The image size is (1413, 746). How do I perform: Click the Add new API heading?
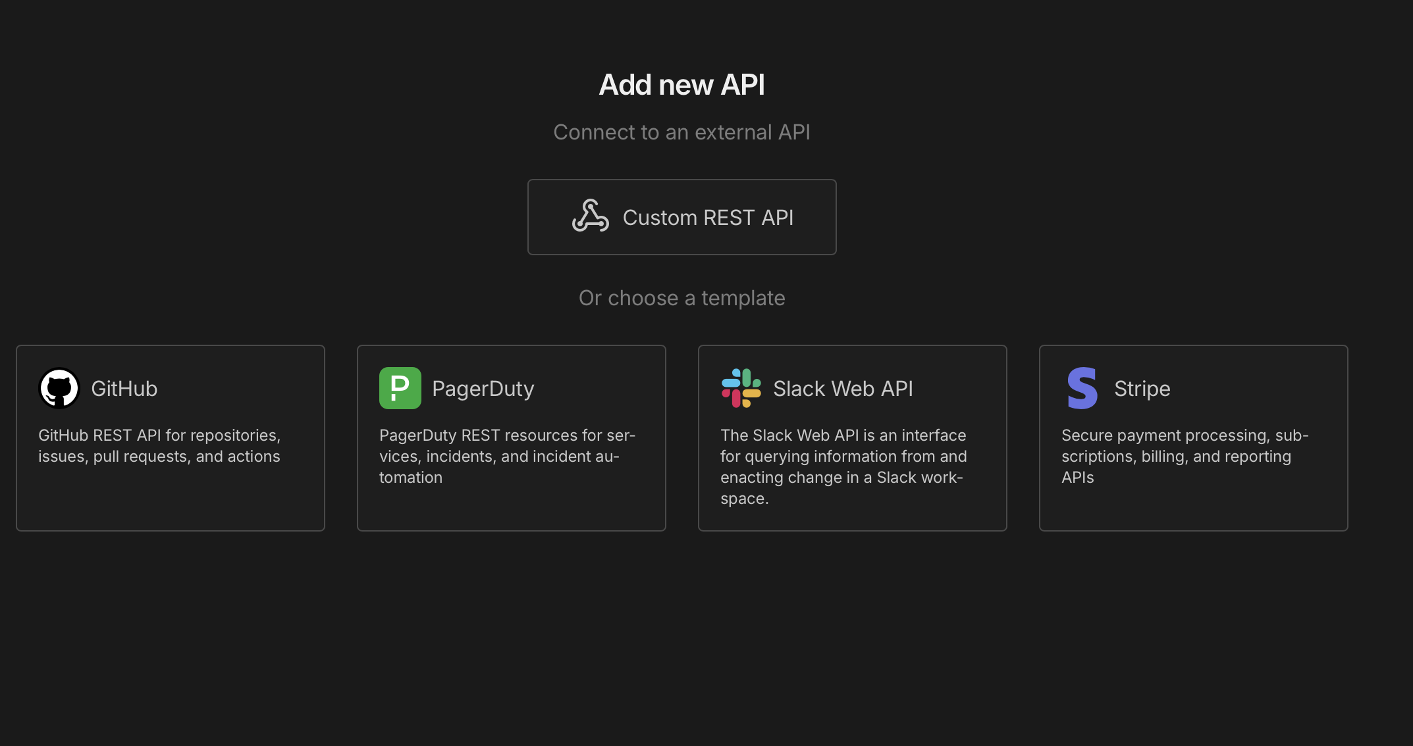click(681, 85)
